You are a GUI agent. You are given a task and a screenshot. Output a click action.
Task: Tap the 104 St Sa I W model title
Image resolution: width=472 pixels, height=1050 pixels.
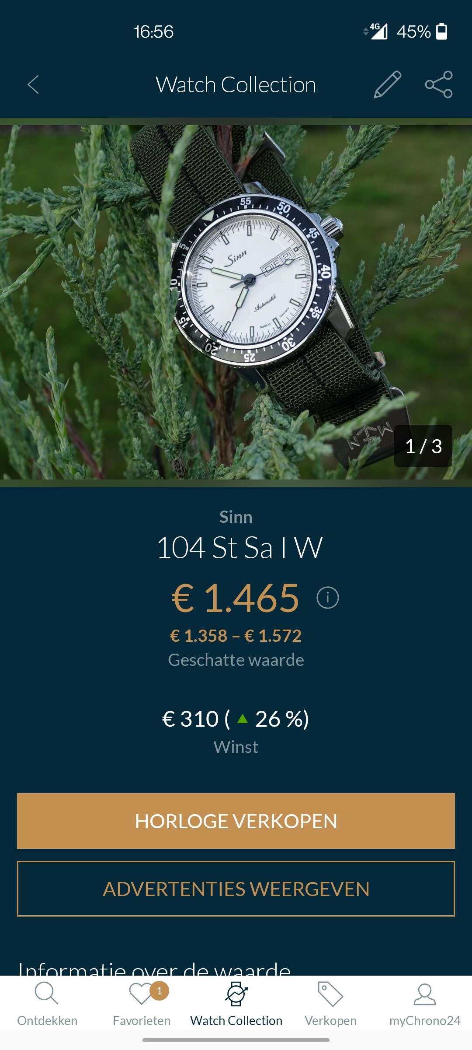click(239, 547)
